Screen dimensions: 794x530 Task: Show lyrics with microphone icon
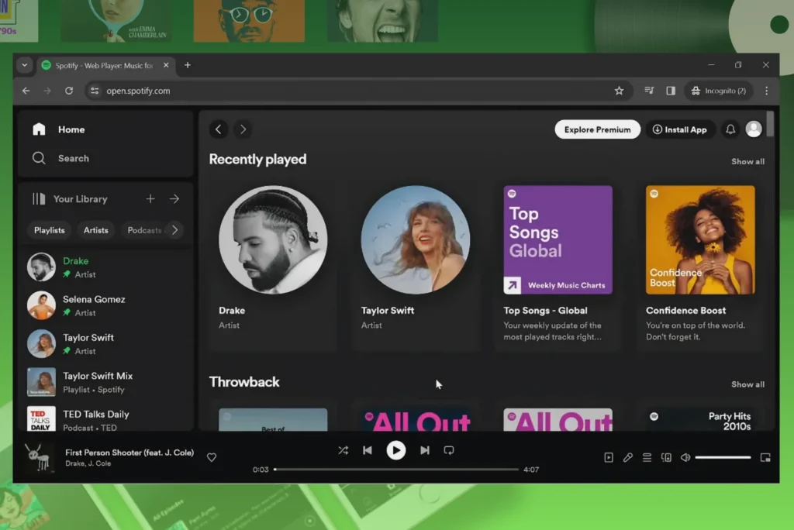pos(628,457)
